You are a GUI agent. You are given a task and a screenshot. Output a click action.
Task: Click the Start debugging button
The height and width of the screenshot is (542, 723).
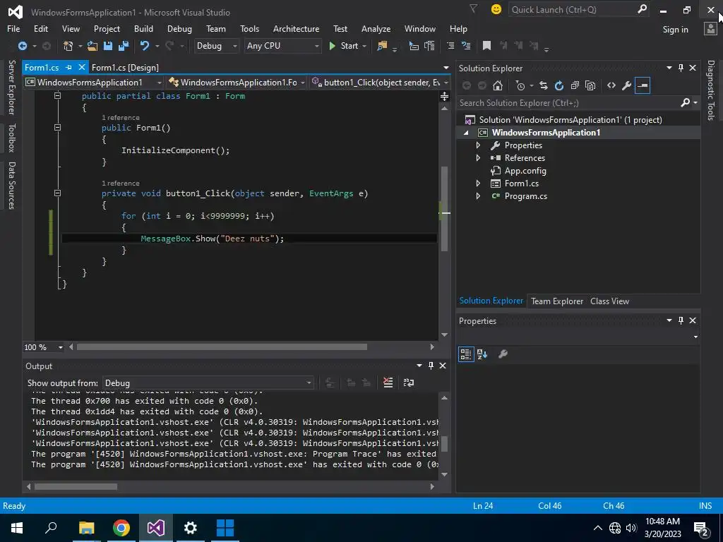tap(344, 46)
